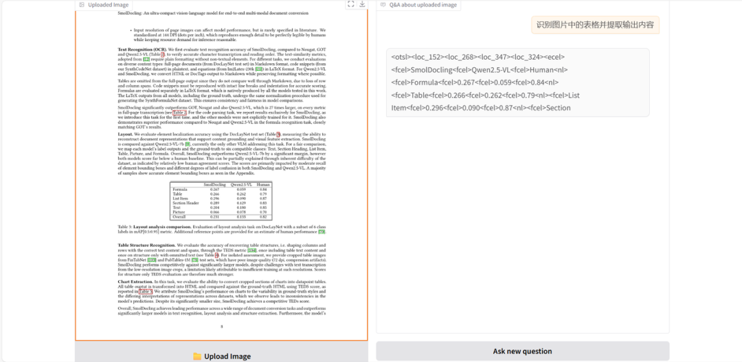Click the 'Layout.' paragraph heading
The height and width of the screenshot is (362, 742).
[x=125, y=135]
